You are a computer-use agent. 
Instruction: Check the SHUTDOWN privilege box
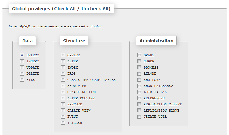tap(139, 80)
